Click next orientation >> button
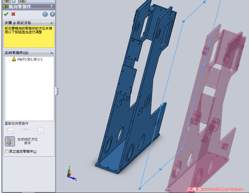249x193 pixels. 40,131
